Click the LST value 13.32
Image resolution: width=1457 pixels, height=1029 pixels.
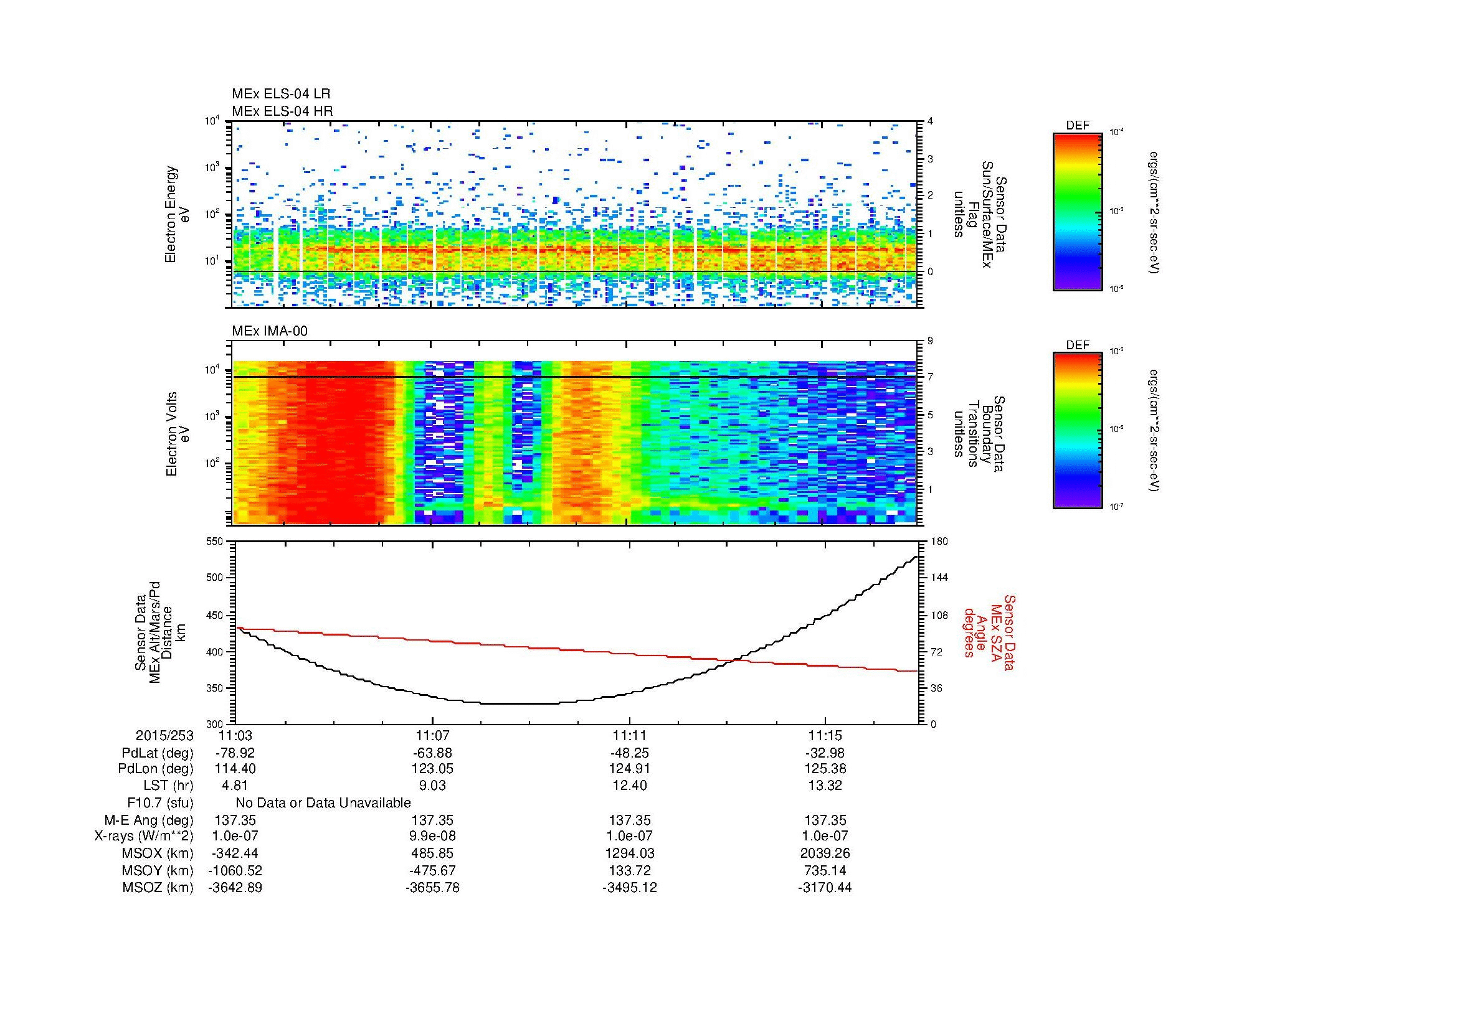[825, 786]
